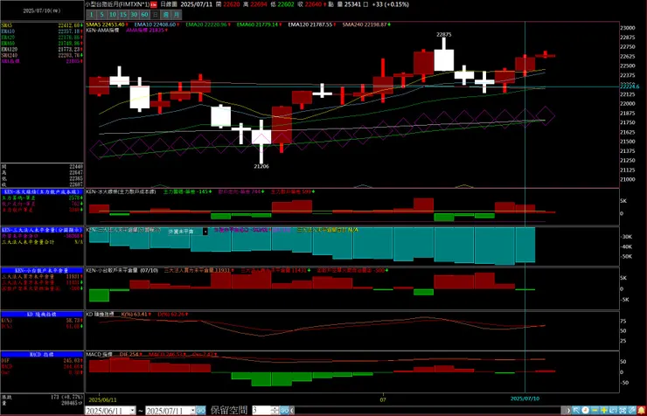Select the monthly (月) timeframe button
Screen dimensions: 647x416
coord(177,15)
